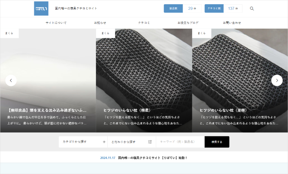
Task: Open お役立ちブログ from the navigation
Action: click(x=188, y=23)
